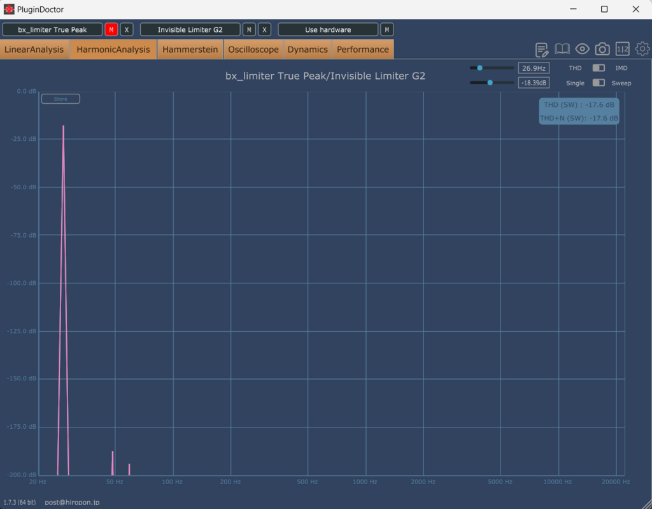The image size is (652, 509).
Task: Click the 26.9Hz frequency field
Action: [534, 68]
